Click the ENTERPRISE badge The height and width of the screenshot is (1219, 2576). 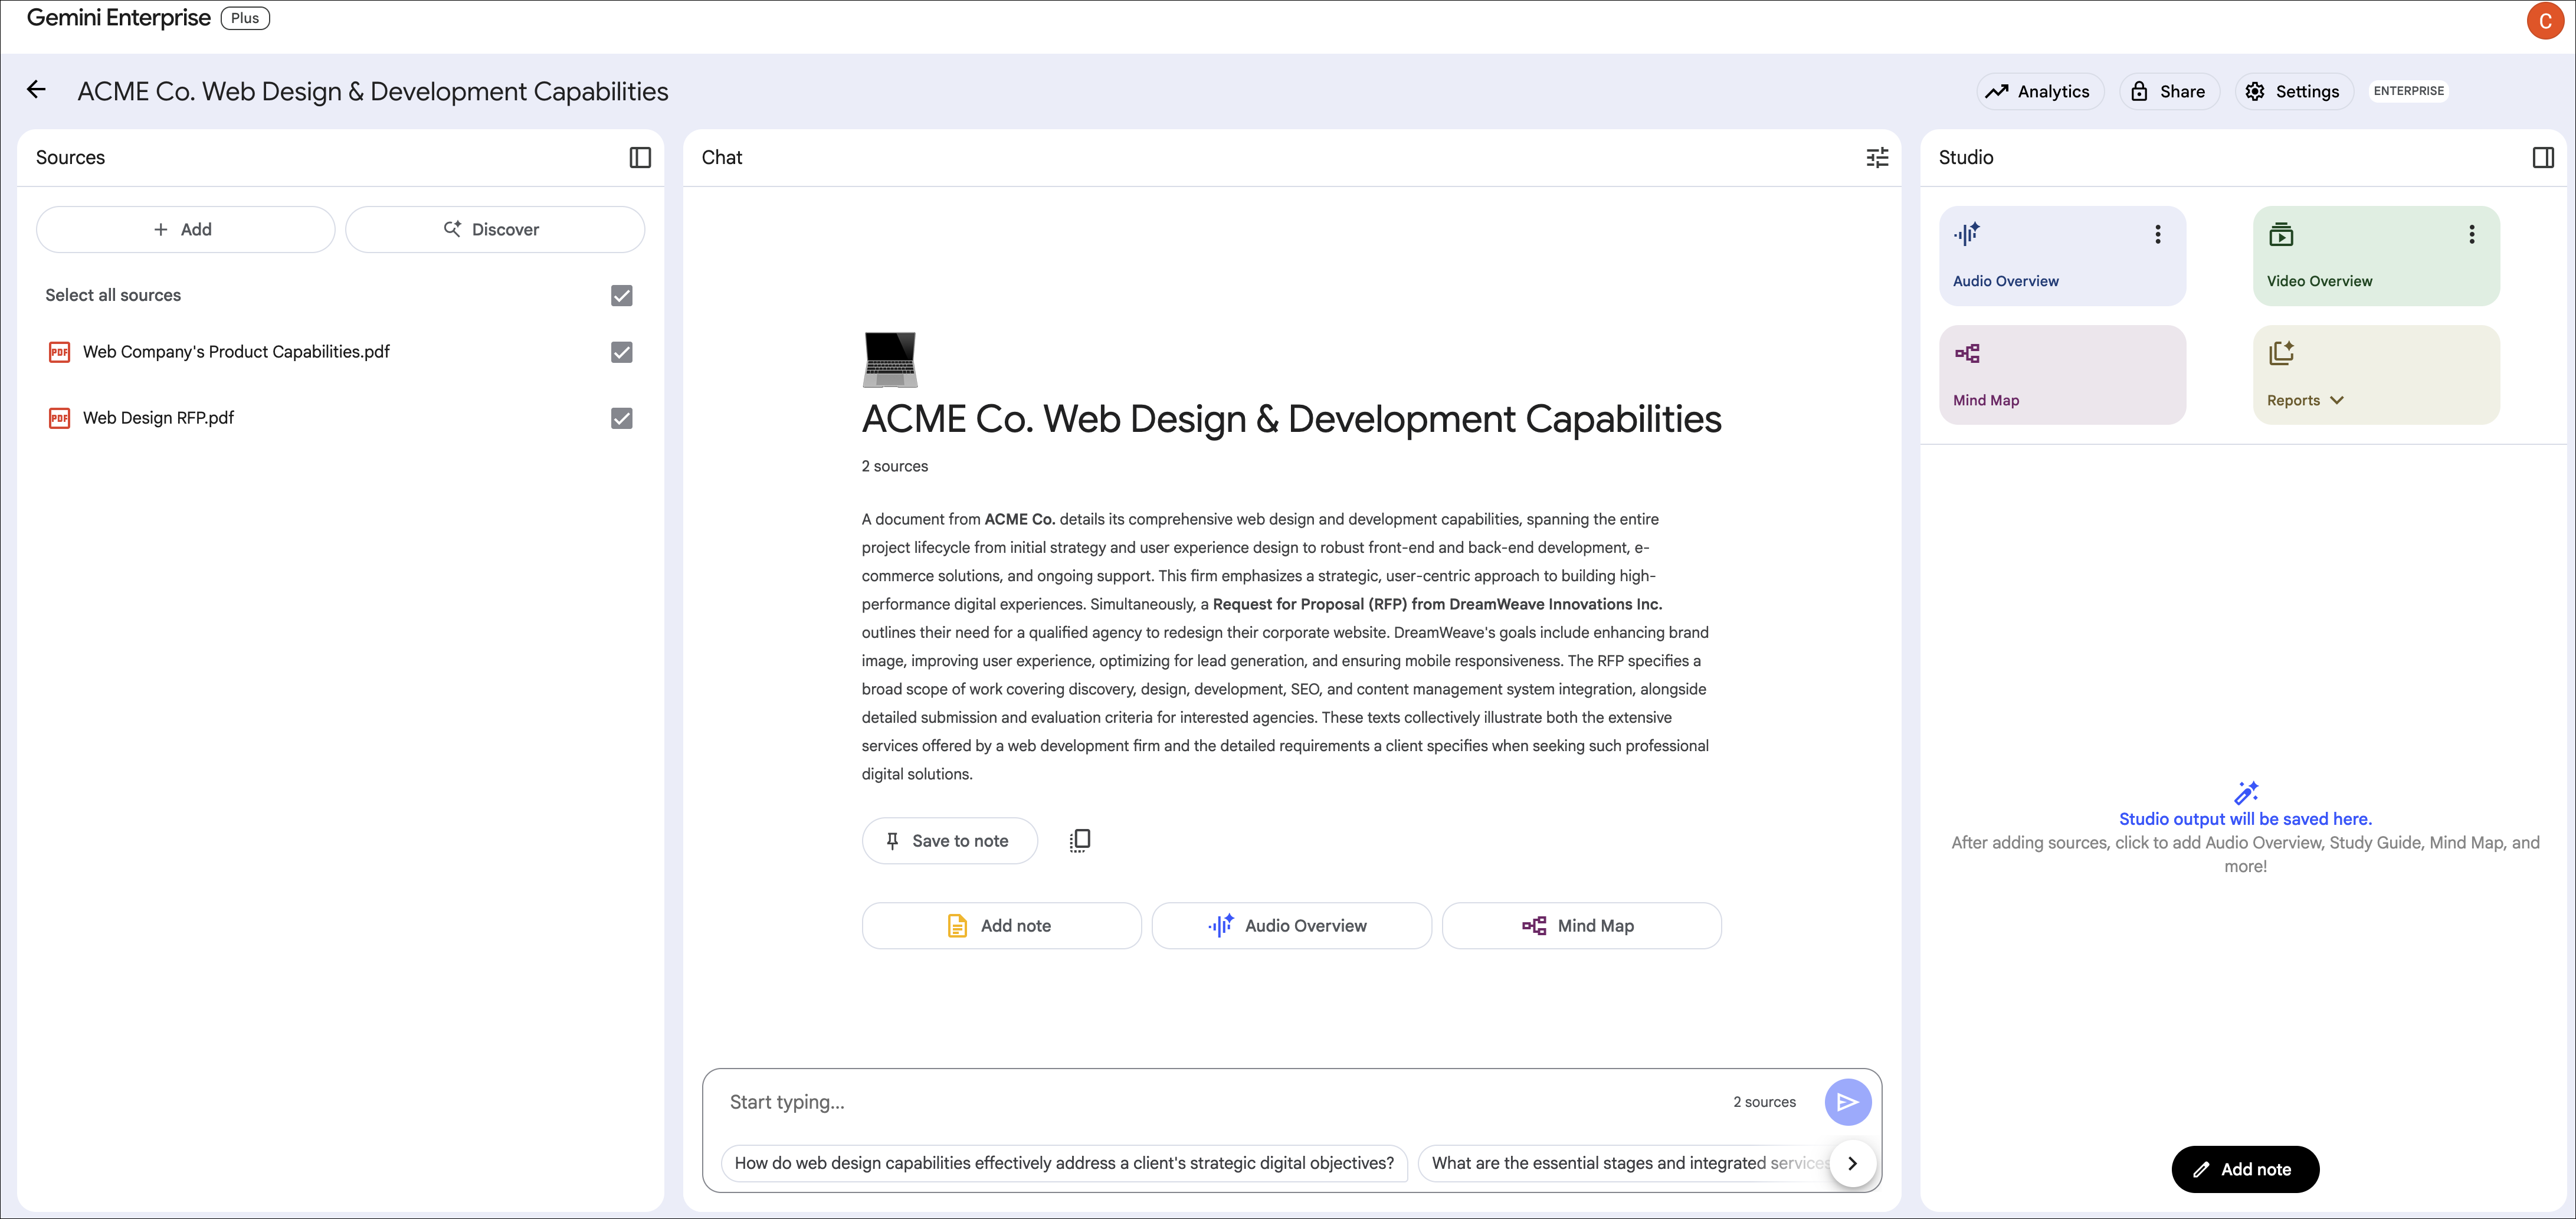tap(2408, 91)
